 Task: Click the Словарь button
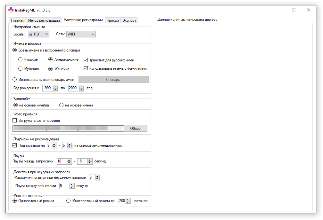click(113, 80)
